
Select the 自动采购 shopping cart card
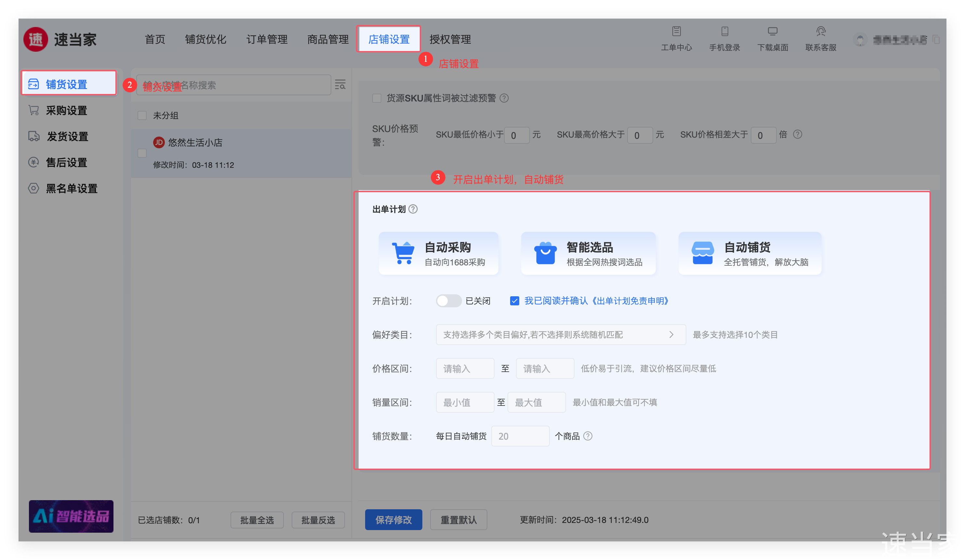point(439,253)
